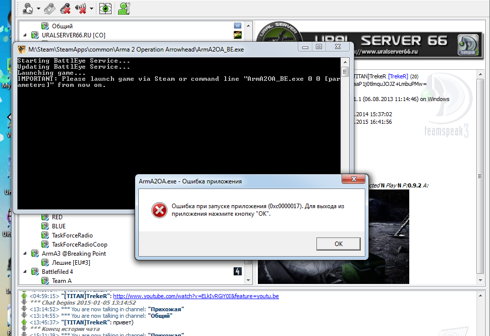490x336 pixels.
Task: Click the blue flag icon on the Общий row
Action: click(x=238, y=26)
